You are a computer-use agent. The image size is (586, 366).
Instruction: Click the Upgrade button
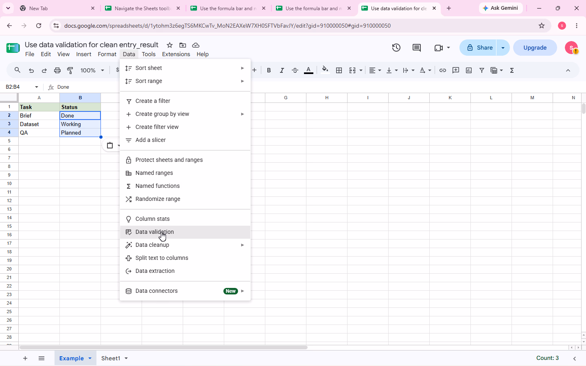click(535, 48)
